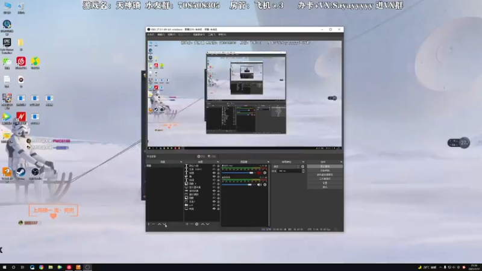Click the start virtual camera button in Controls
Image resolution: width=482 pixels, height=271 pixels.
click(x=325, y=175)
